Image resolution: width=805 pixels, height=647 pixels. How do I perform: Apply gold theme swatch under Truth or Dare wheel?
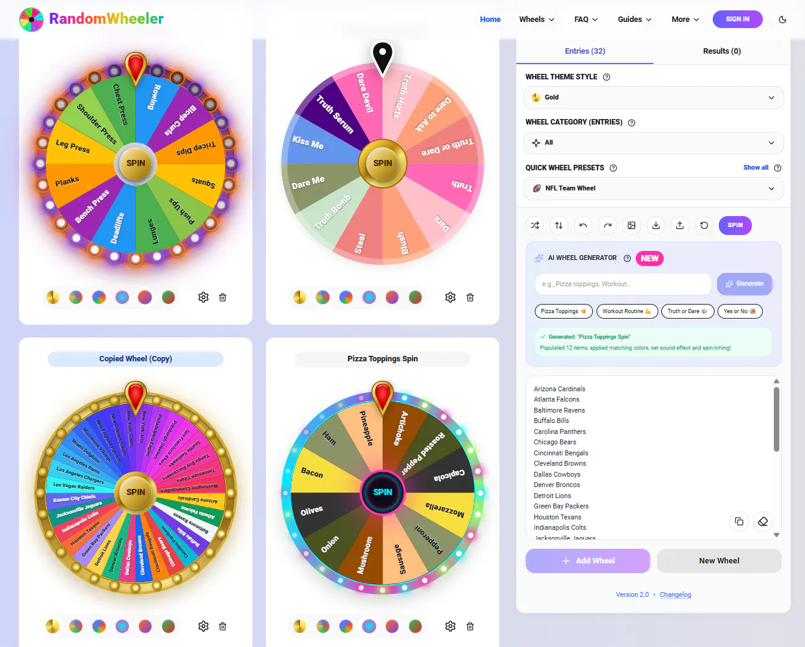(x=300, y=297)
